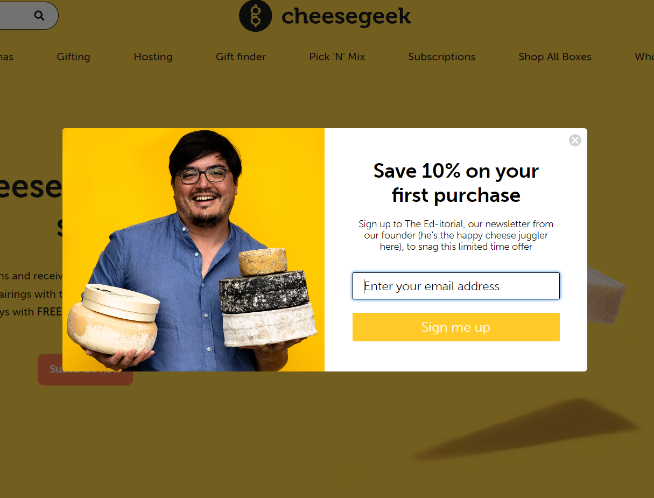Click the newsletter description paragraph
This screenshot has width=654, height=498.
456,235
